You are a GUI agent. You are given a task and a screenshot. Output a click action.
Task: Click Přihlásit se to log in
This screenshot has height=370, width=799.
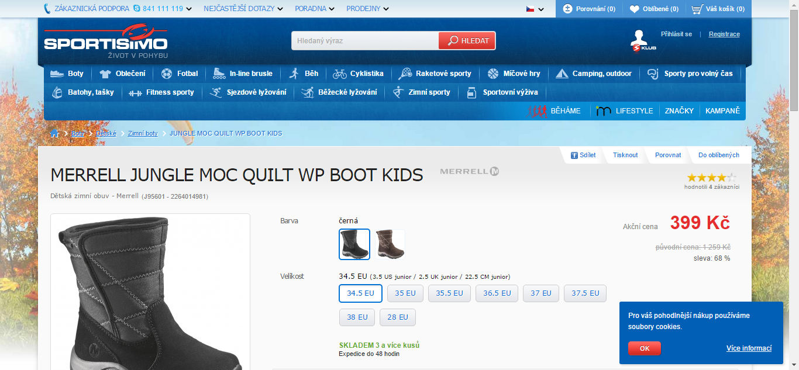(676, 34)
